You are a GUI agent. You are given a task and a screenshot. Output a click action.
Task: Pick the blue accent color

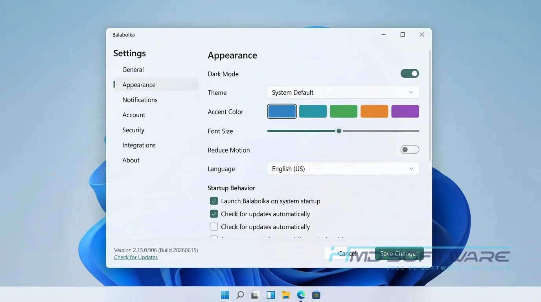click(x=282, y=111)
